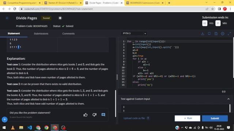Switch to Starters 81 Division 4 browser tab

click(63, 3)
